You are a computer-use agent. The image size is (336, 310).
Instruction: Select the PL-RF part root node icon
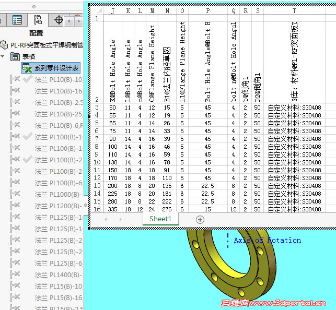[4, 45]
